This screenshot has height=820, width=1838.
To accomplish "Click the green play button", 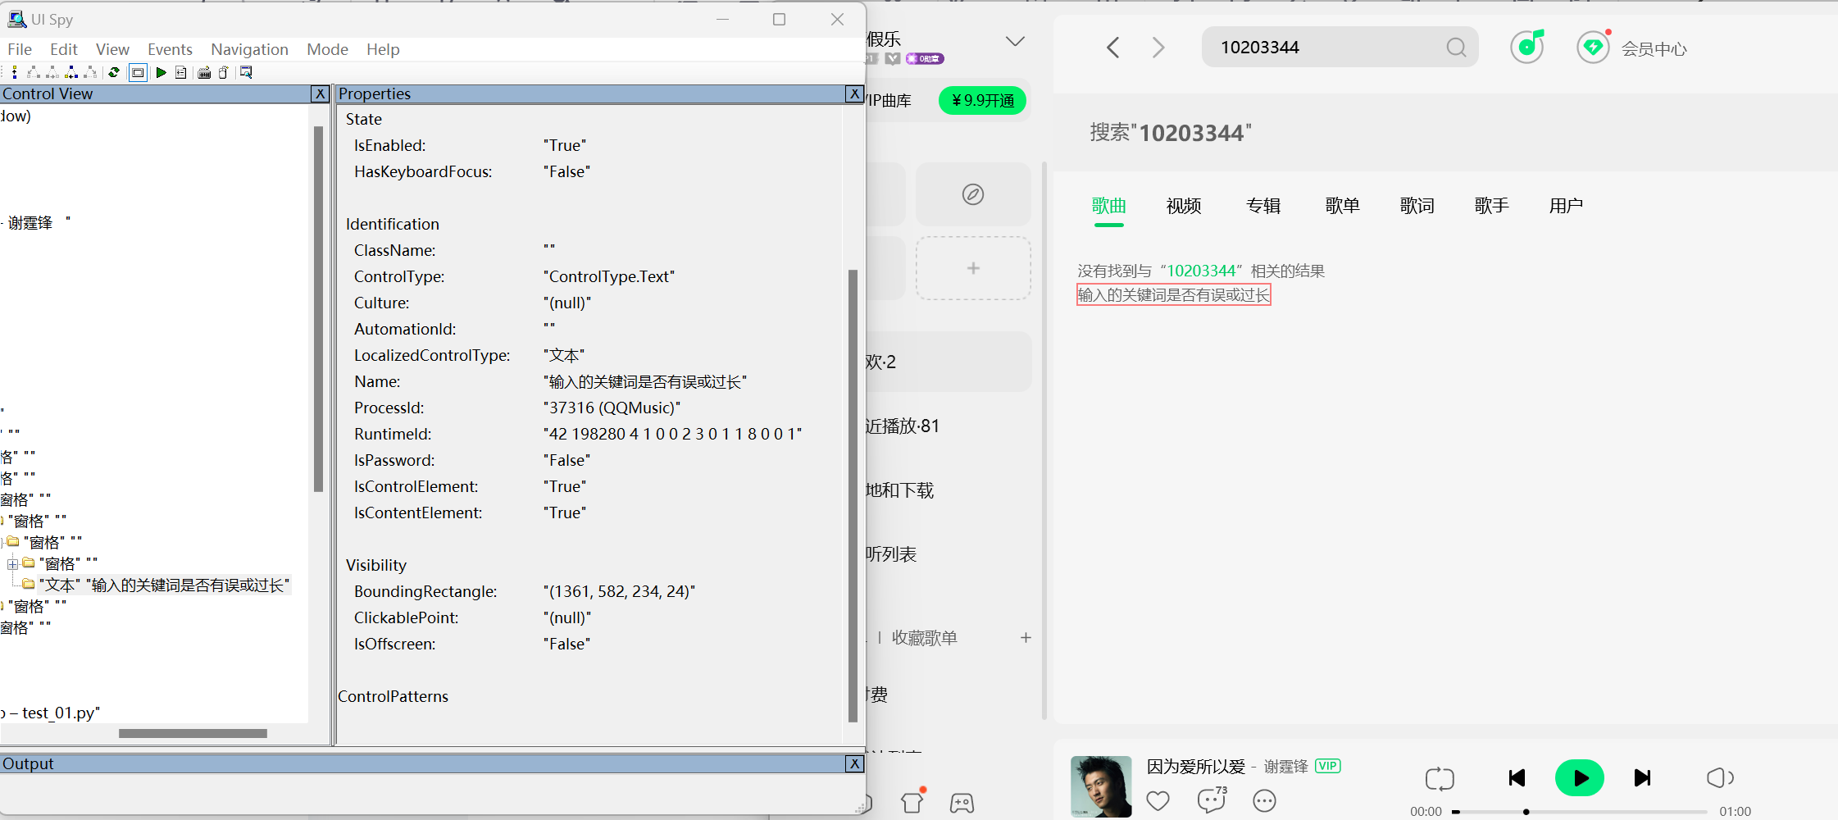I will click(1580, 778).
